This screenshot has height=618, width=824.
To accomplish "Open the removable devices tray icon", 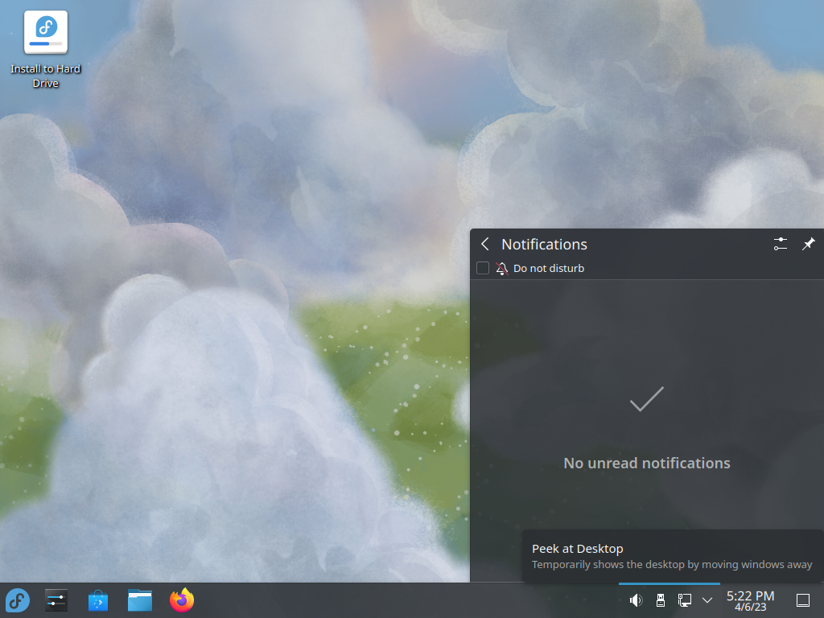I will click(661, 600).
